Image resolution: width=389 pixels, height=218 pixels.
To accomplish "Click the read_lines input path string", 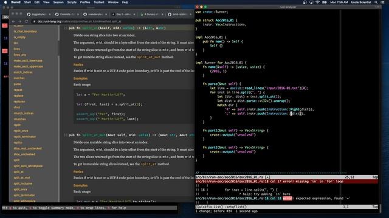I will 282,88.
